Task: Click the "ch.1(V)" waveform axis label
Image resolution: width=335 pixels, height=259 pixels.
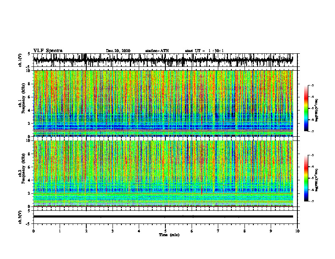Action: (20, 60)
